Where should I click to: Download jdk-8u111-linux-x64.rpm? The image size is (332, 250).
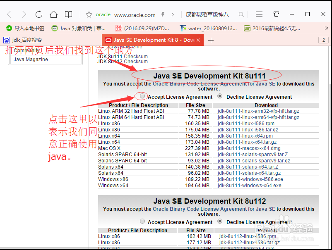pyautogui.click(x=245, y=136)
